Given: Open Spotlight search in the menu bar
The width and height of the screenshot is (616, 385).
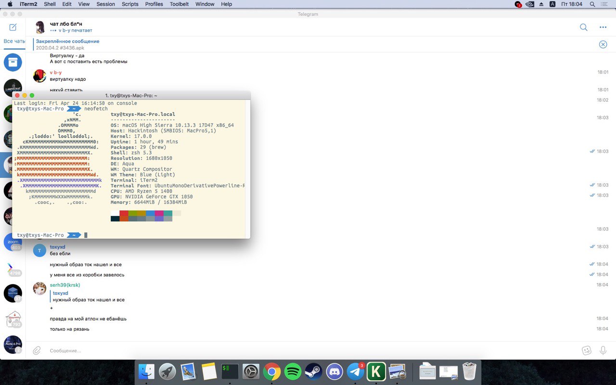Looking at the screenshot, I should coord(592,4).
